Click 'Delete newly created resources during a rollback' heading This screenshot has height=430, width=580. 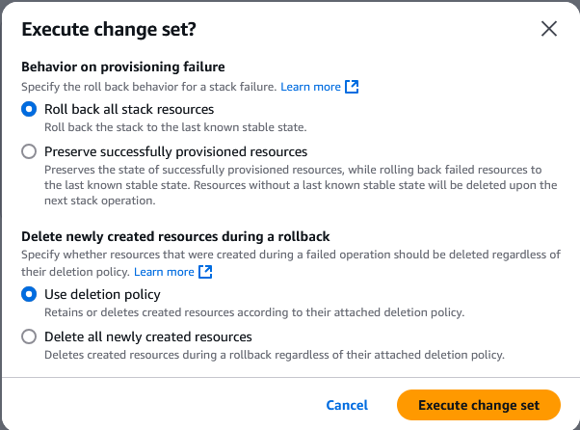[175, 236]
